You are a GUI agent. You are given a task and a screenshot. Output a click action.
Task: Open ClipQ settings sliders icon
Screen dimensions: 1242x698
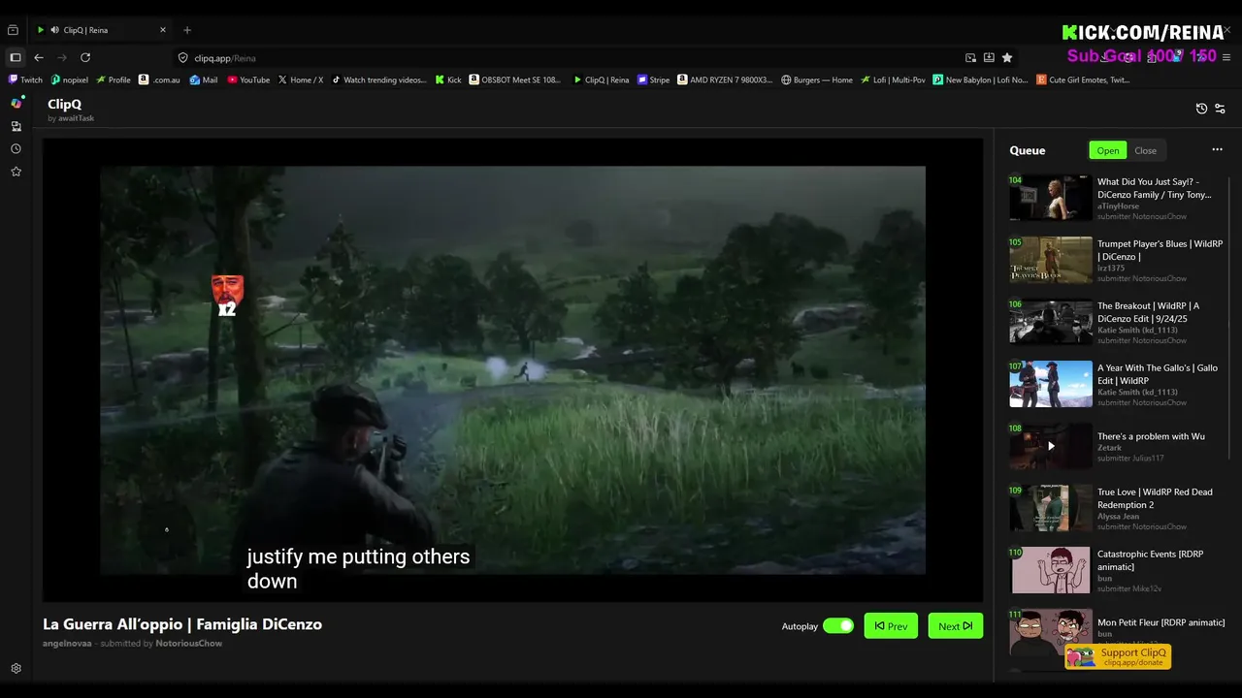(1220, 109)
